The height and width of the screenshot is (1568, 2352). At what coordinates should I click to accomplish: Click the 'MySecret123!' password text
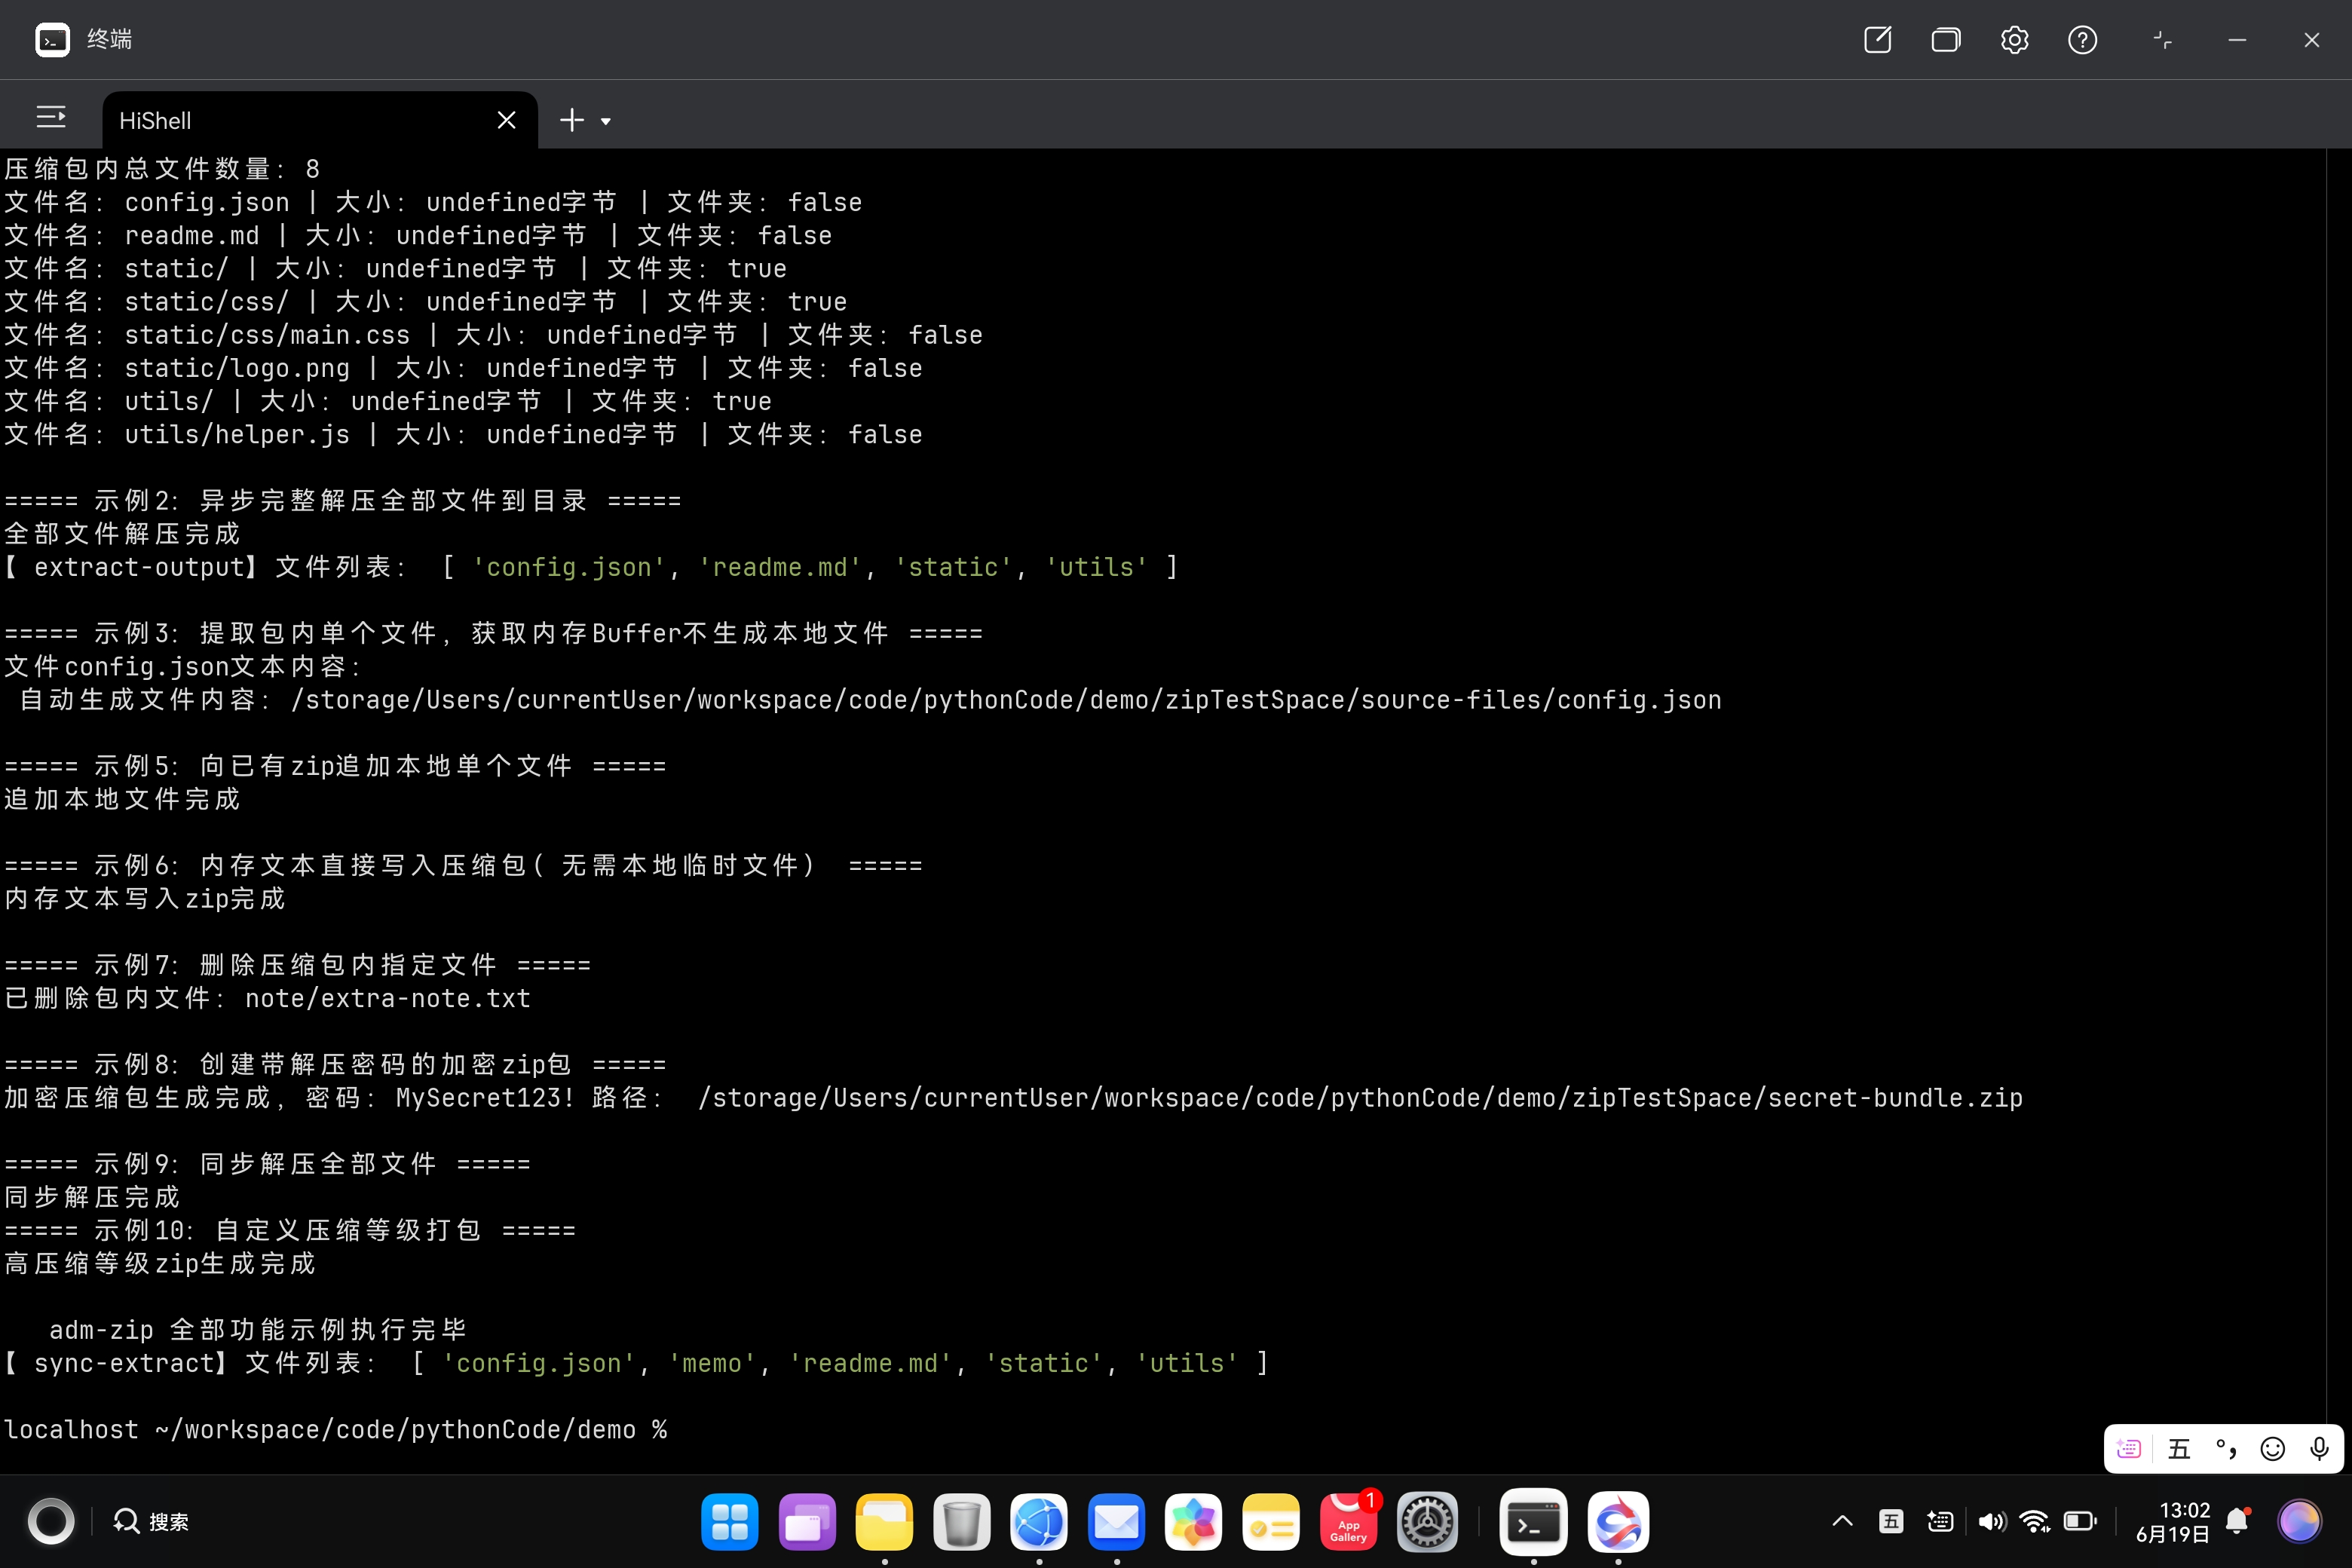[x=485, y=1097]
